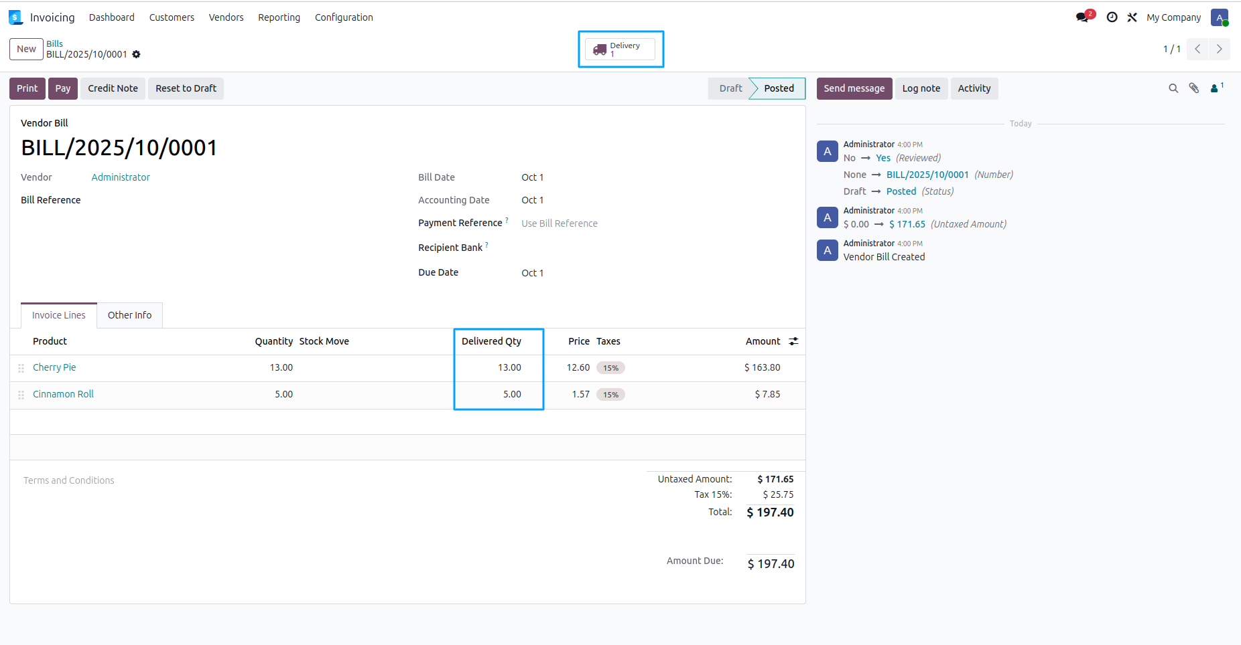Click the Recipient Bank field label
Screen dimensions: 1241x645
pyautogui.click(x=450, y=248)
